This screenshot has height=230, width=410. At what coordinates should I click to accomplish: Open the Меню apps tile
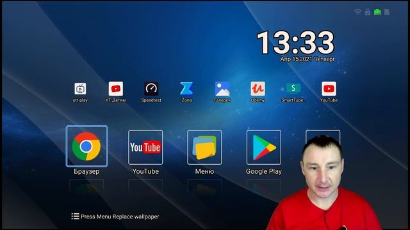[204, 148]
